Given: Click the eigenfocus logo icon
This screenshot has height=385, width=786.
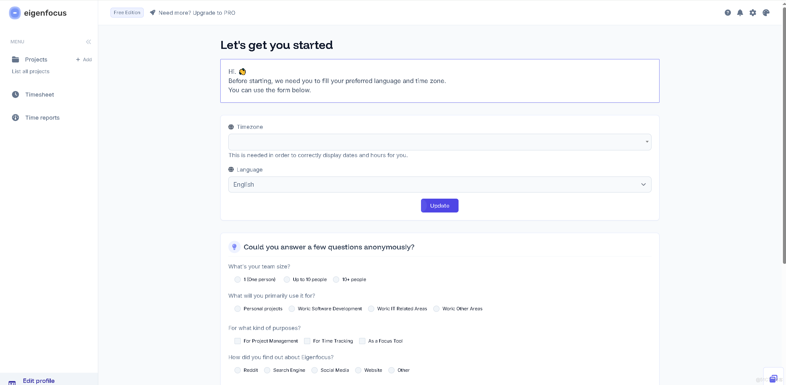Looking at the screenshot, I should pyautogui.click(x=15, y=13).
